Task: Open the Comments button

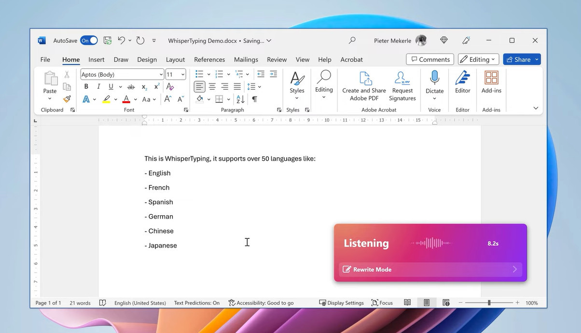Action: click(x=429, y=59)
